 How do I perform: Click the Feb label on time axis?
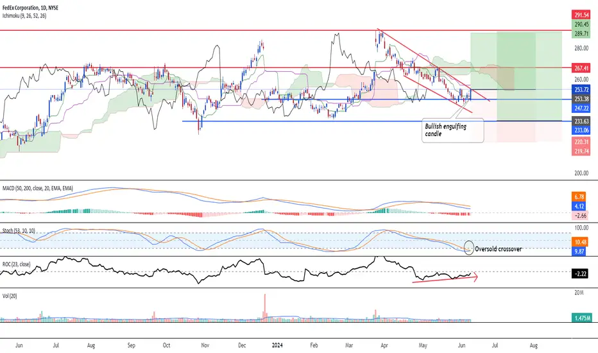pyautogui.click(x=314, y=345)
